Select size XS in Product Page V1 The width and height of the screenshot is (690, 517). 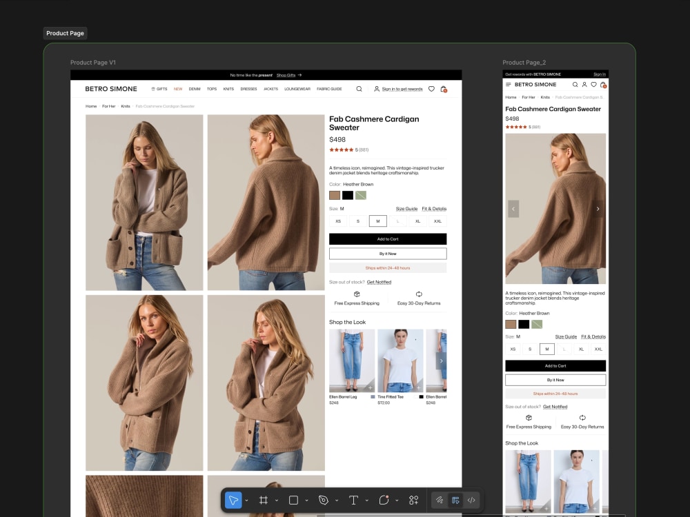coord(338,221)
